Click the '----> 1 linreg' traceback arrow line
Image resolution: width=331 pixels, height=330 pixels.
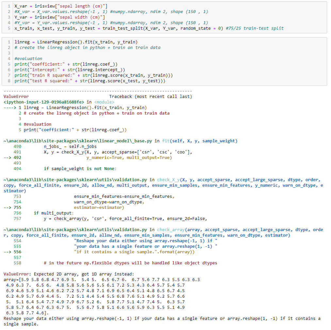[x=75, y=107]
